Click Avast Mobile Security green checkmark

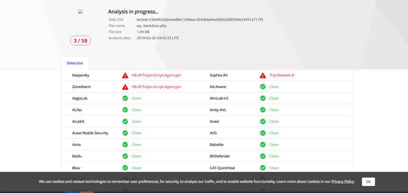point(125,133)
